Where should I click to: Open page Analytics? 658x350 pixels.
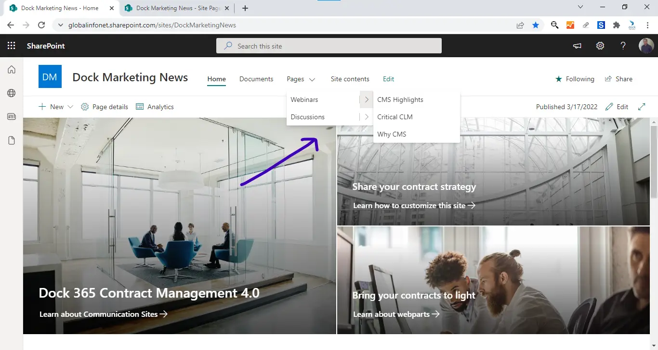click(x=155, y=107)
